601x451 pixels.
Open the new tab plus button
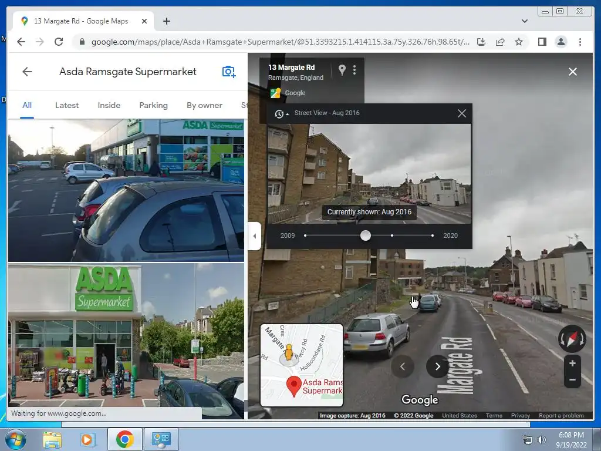(166, 21)
